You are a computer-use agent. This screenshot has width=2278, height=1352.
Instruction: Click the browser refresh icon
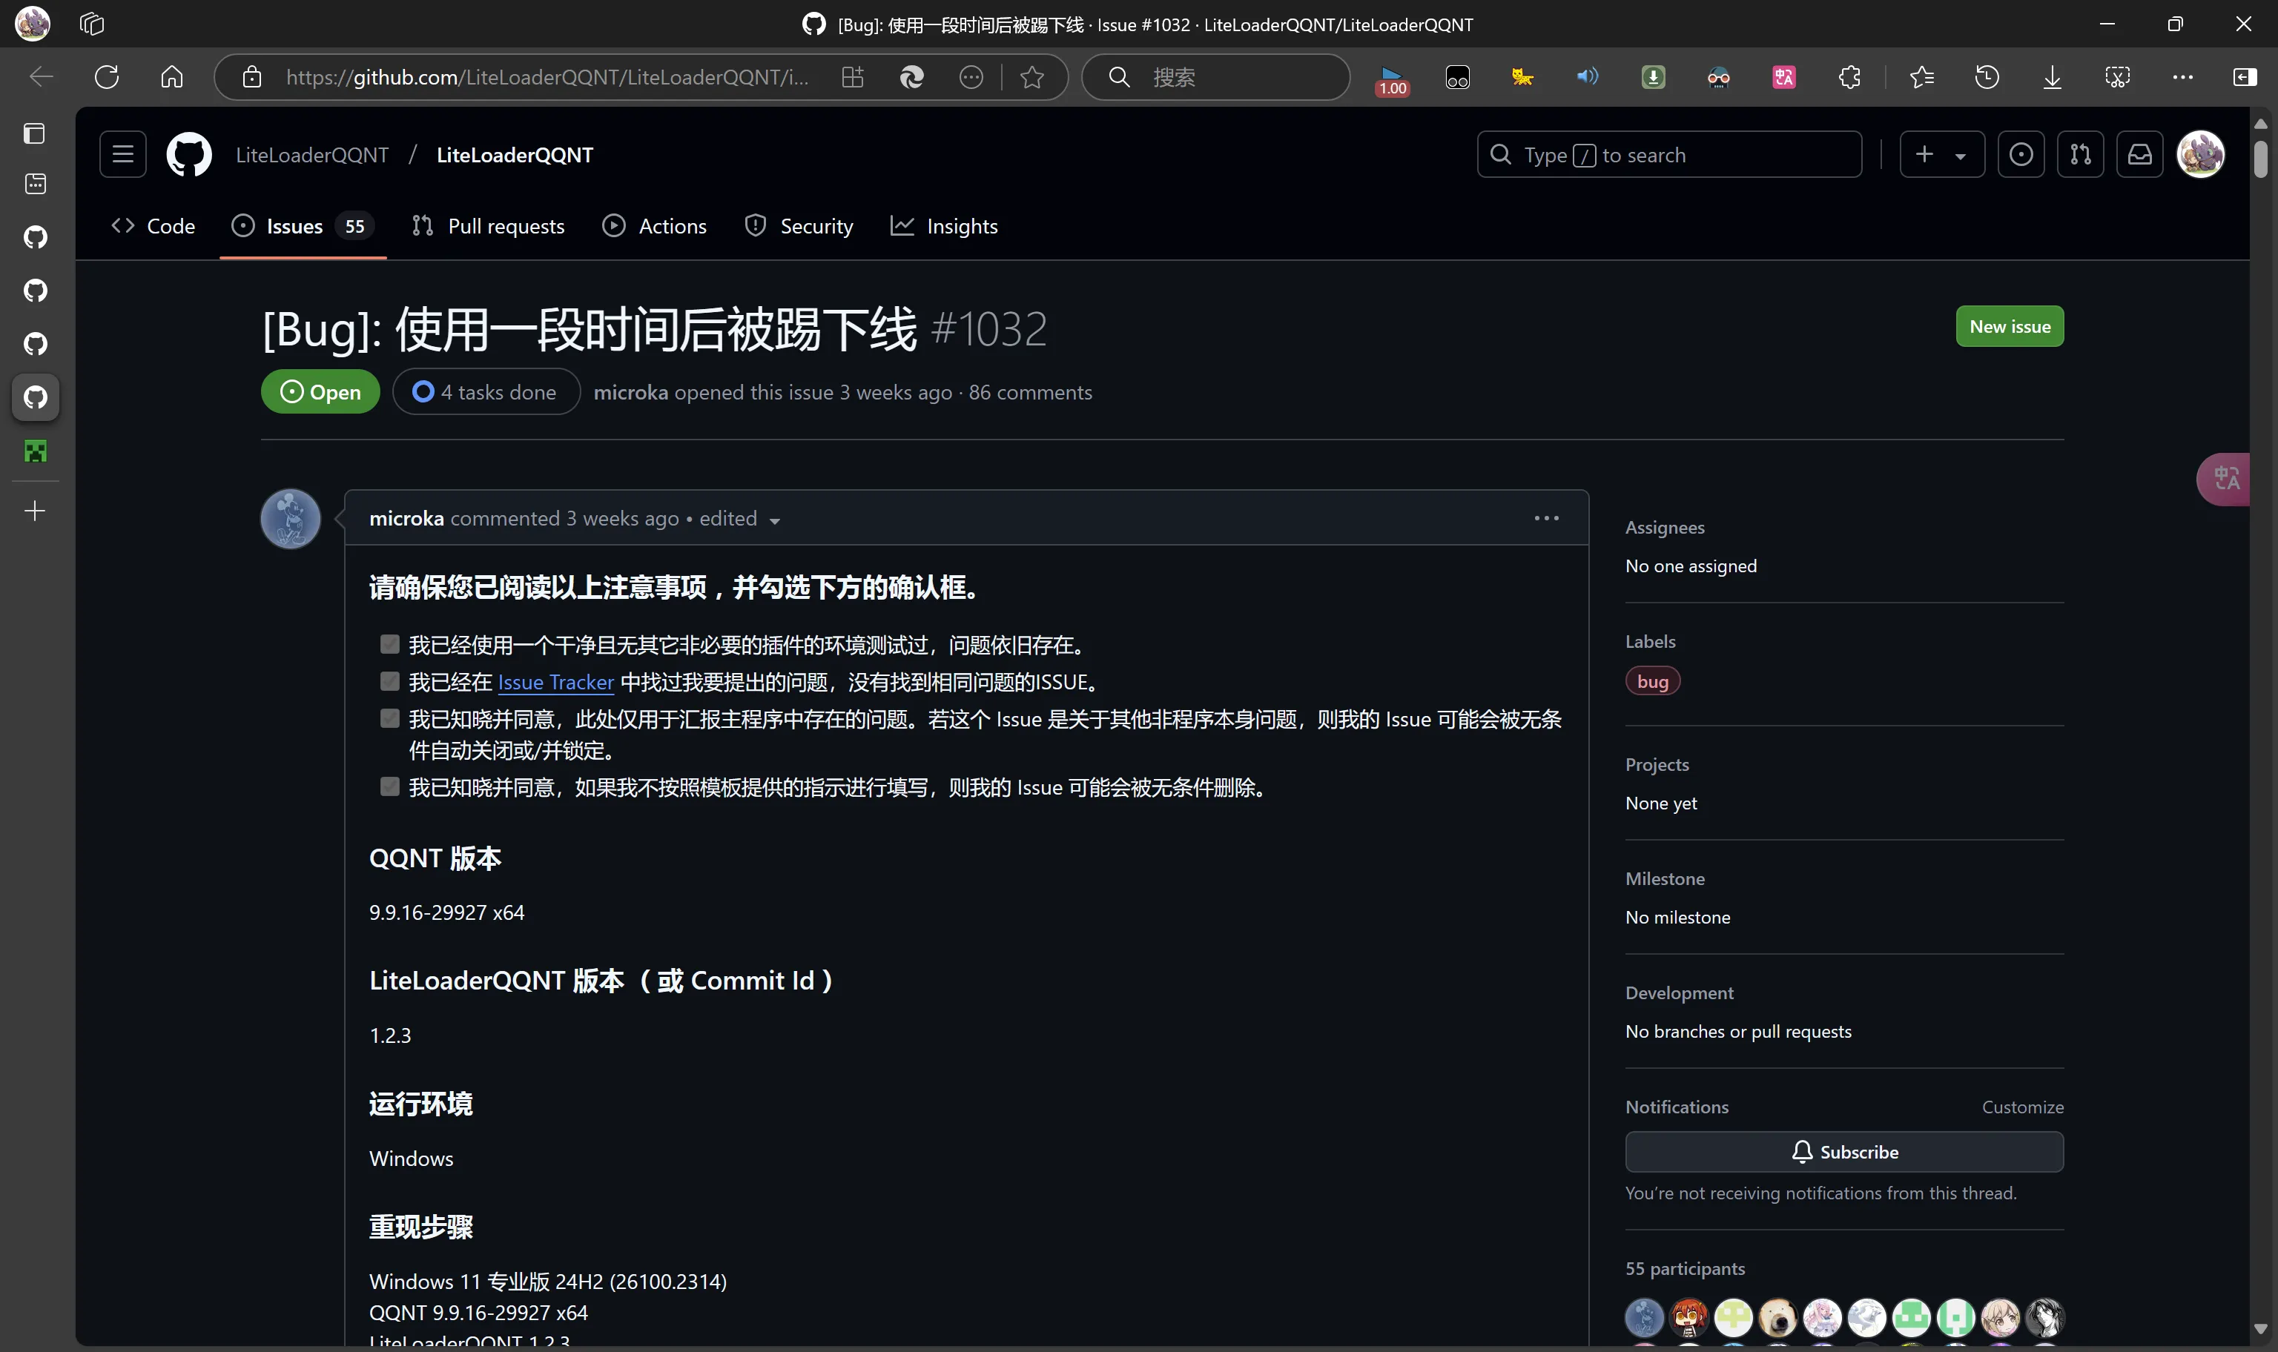107,77
